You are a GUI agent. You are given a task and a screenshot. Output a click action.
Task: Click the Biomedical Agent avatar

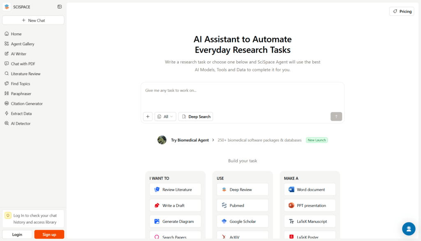(162, 140)
